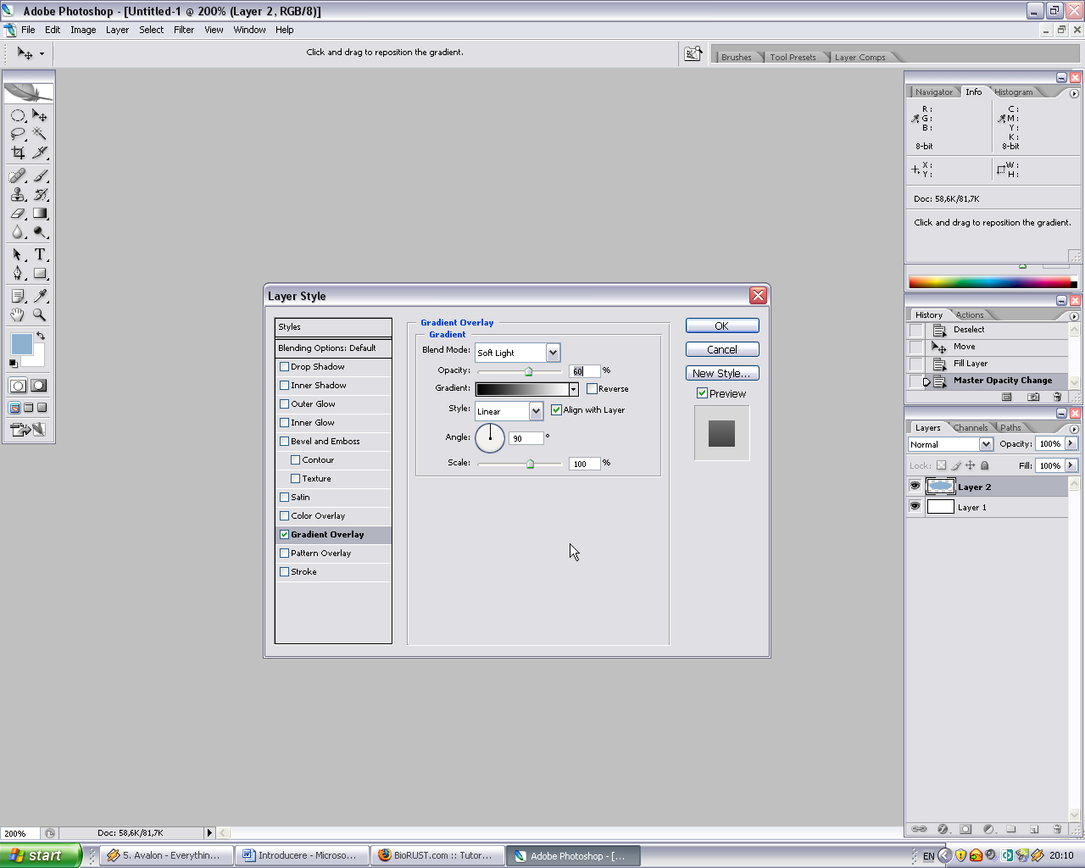This screenshot has width=1085, height=868.
Task: Select the Lasso tool
Action: (x=18, y=134)
